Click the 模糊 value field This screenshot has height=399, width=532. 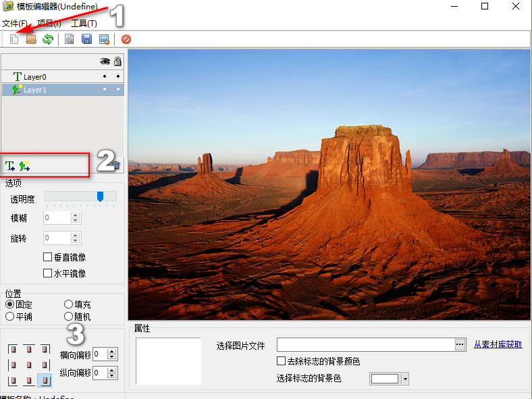pos(57,217)
